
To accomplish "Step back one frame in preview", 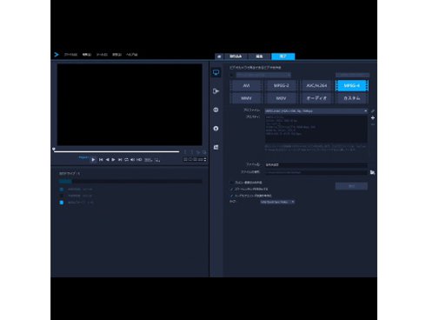I will click(107, 160).
